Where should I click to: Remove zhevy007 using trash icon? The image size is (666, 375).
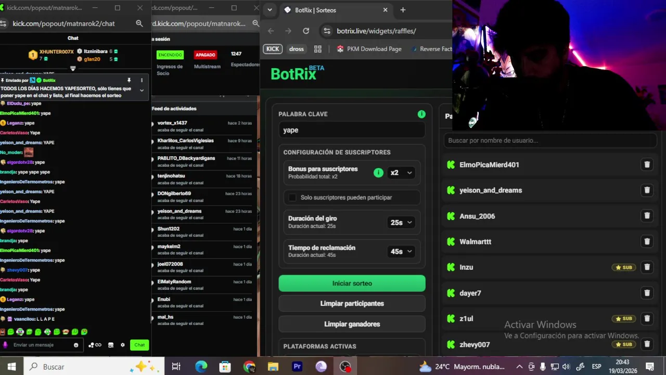(x=647, y=344)
